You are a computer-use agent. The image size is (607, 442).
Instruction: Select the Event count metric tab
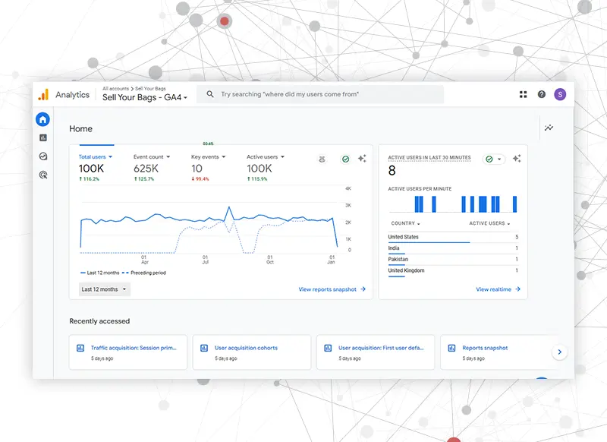151,157
